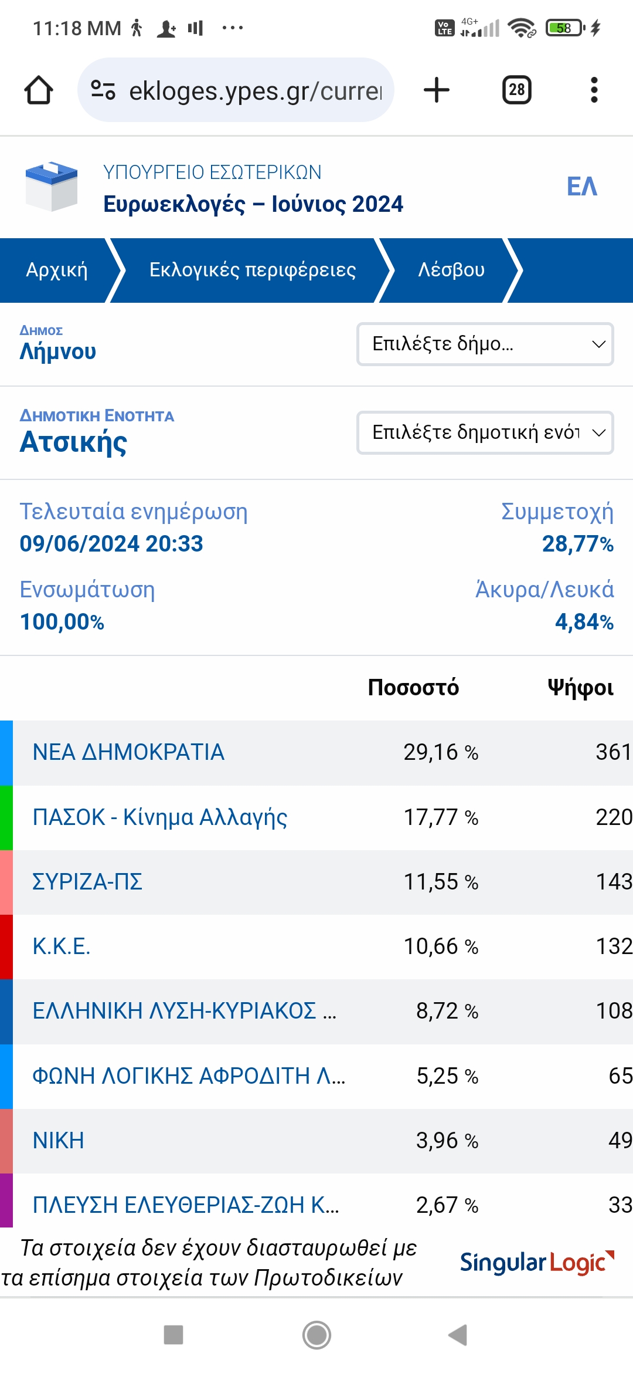This screenshot has height=1373, width=633.
Task: Tap the Android recent apps square button
Action: (173, 1335)
